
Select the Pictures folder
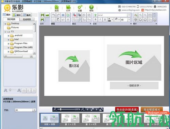(15, 28)
